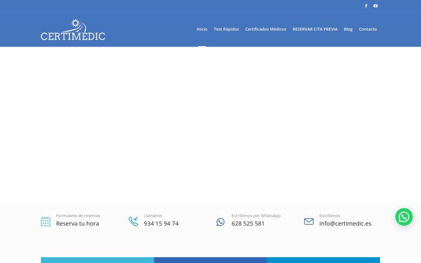The height and width of the screenshot is (263, 421).
Task: Open the Test Rápidos menu
Action: (226, 29)
